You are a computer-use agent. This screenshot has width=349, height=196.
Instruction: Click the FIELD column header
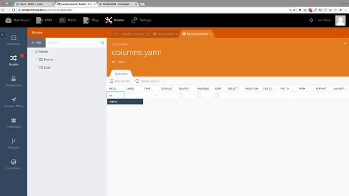coord(112,89)
